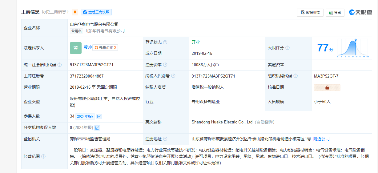Click 专用设备制造业 industry value
378x173 pixels.
(206, 102)
